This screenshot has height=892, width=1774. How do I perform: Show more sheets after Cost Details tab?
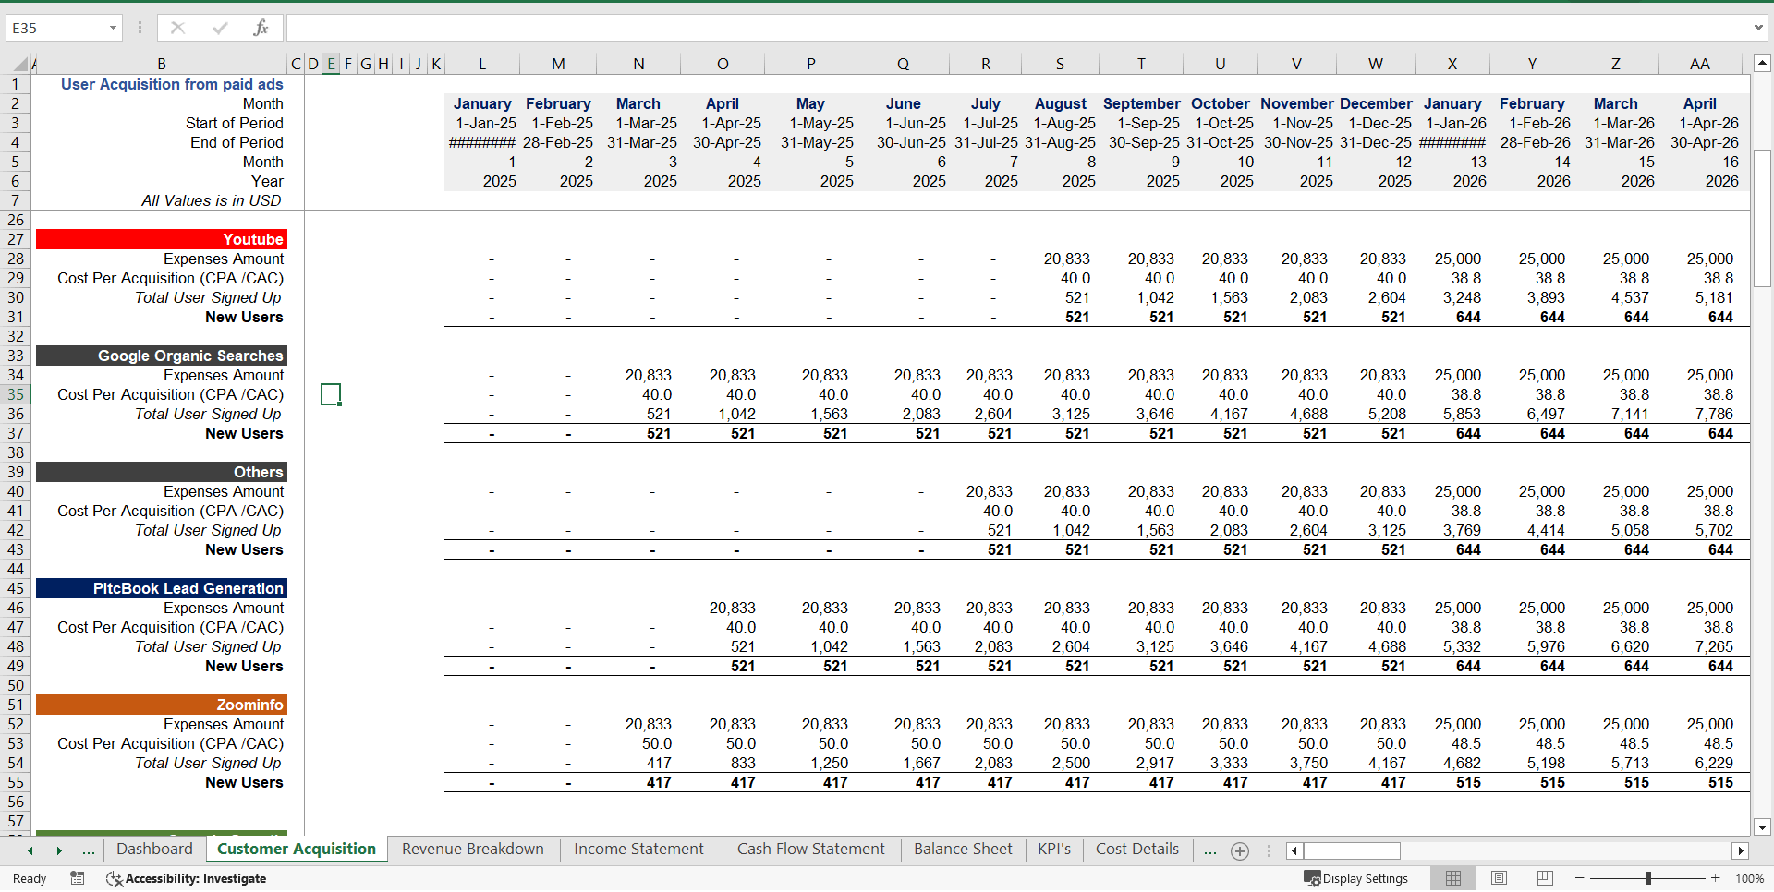tap(1209, 850)
